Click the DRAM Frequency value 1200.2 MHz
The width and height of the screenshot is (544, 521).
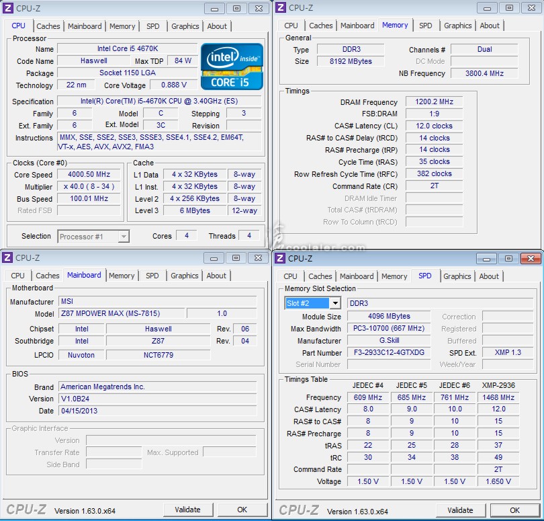click(434, 102)
